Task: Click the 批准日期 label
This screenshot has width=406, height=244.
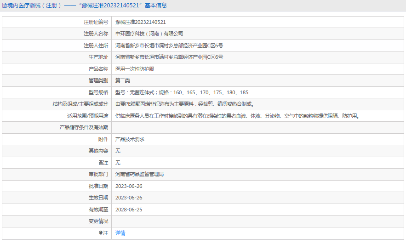Action: click(x=98, y=186)
